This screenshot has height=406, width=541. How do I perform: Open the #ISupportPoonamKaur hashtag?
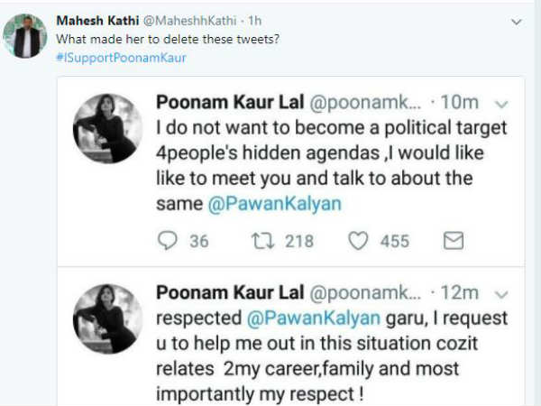pyautogui.click(x=121, y=58)
